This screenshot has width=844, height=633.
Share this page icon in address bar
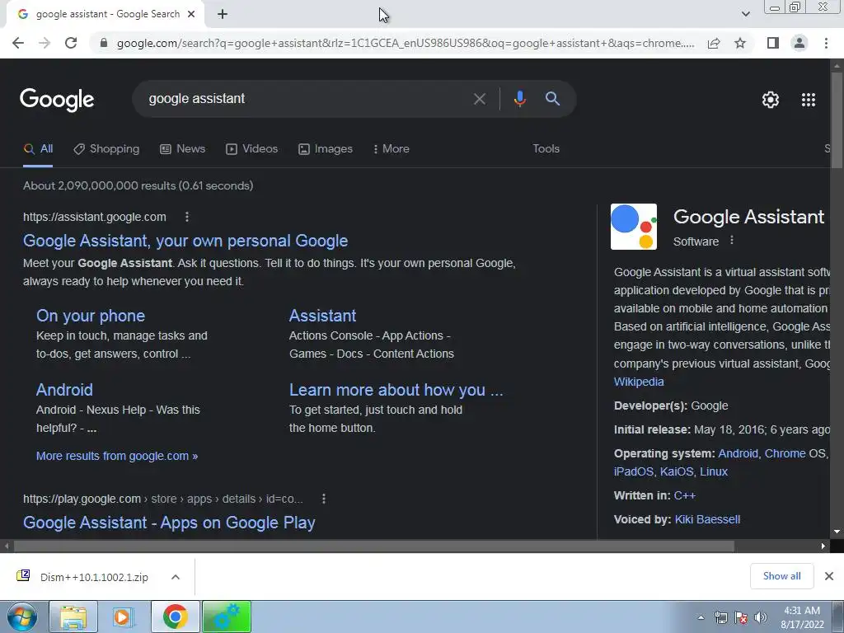point(714,43)
